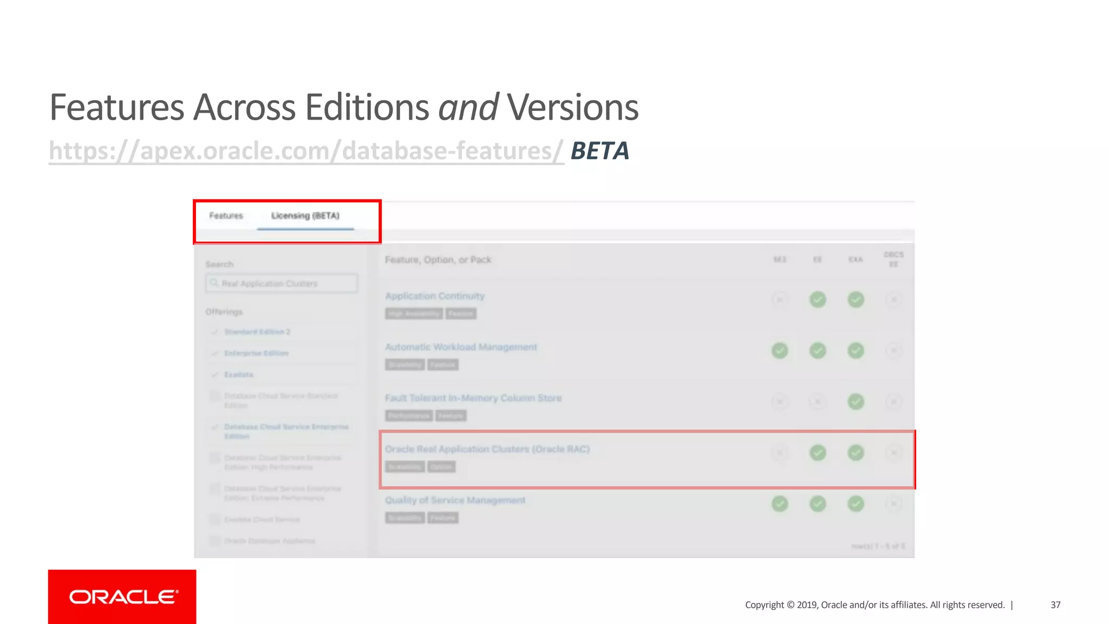The height and width of the screenshot is (624, 1109).
Task: Click SE2 unavailable icon for Fault Tolerant In-Memory row
Action: [780, 401]
